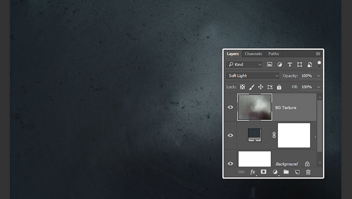Open the Kind filter dropdown
Image resolution: width=352 pixels, height=199 pixels.
(244, 65)
